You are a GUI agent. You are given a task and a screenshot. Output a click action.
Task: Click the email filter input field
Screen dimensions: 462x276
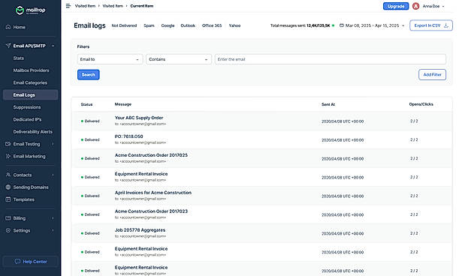click(331, 59)
